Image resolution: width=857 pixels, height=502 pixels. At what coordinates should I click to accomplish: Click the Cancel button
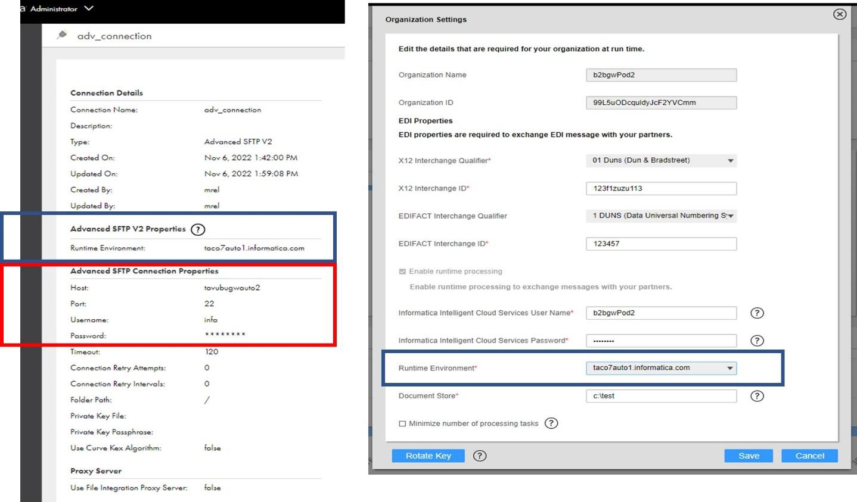pos(810,456)
